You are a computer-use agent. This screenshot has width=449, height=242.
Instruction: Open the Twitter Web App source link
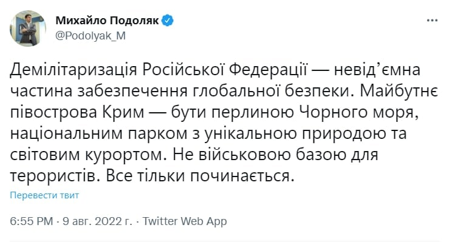[185, 221]
